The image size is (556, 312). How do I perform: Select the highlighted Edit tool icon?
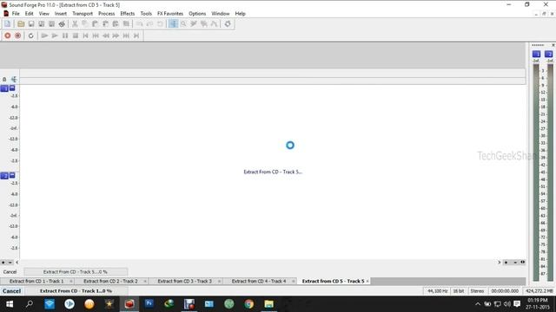coord(173,23)
